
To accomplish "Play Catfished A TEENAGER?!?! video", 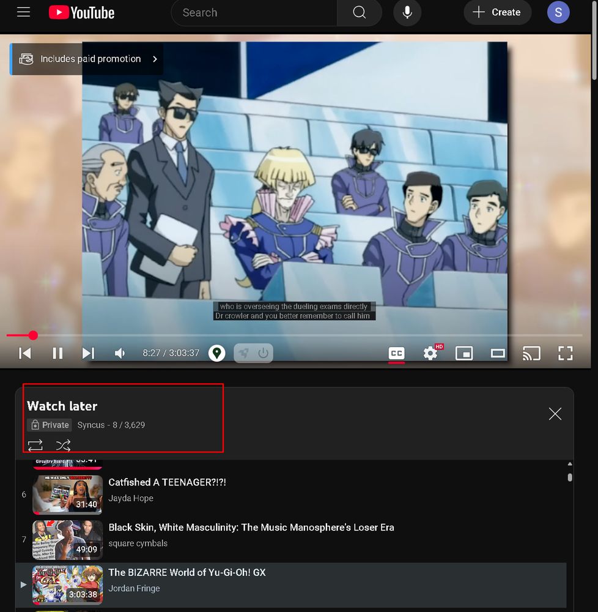I will pyautogui.click(x=168, y=482).
